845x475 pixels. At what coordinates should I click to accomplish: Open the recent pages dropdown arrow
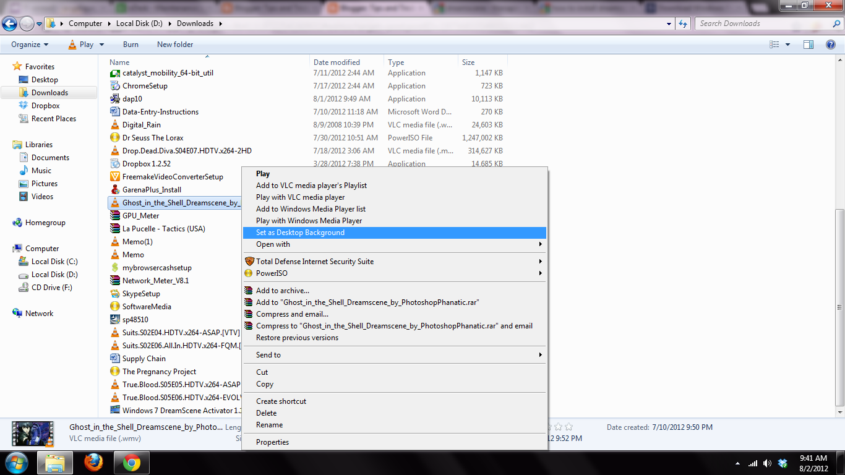[x=40, y=24]
